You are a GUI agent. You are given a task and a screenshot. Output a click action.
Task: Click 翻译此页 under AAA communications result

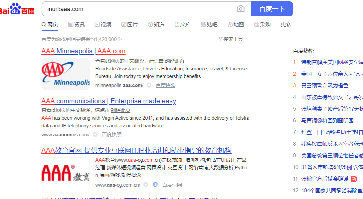tap(120, 110)
